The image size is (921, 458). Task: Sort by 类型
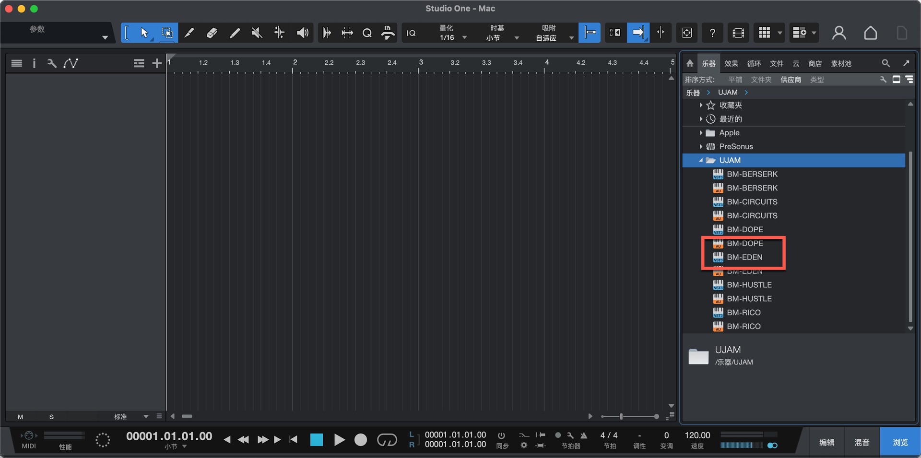click(817, 80)
